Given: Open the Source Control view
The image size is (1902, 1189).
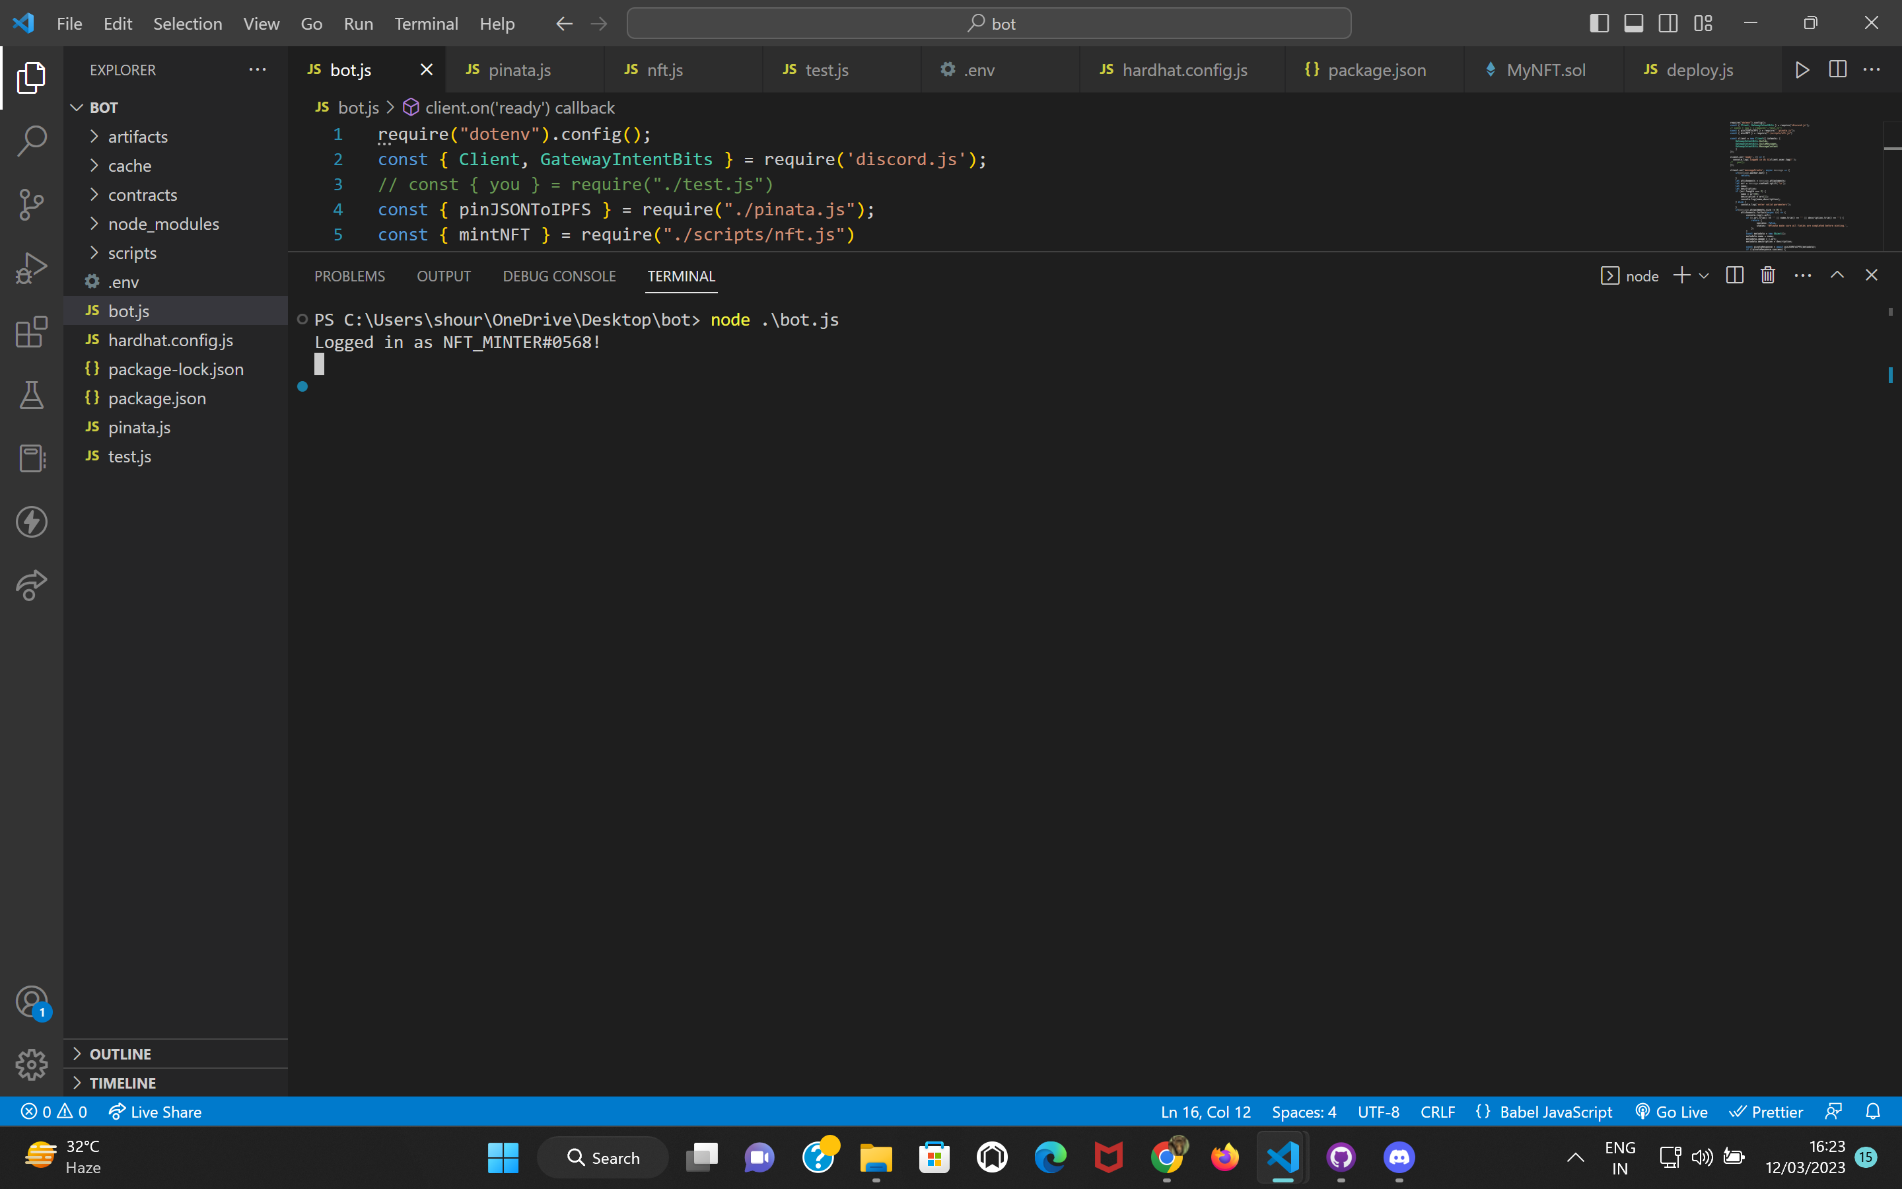Looking at the screenshot, I should click(x=32, y=205).
